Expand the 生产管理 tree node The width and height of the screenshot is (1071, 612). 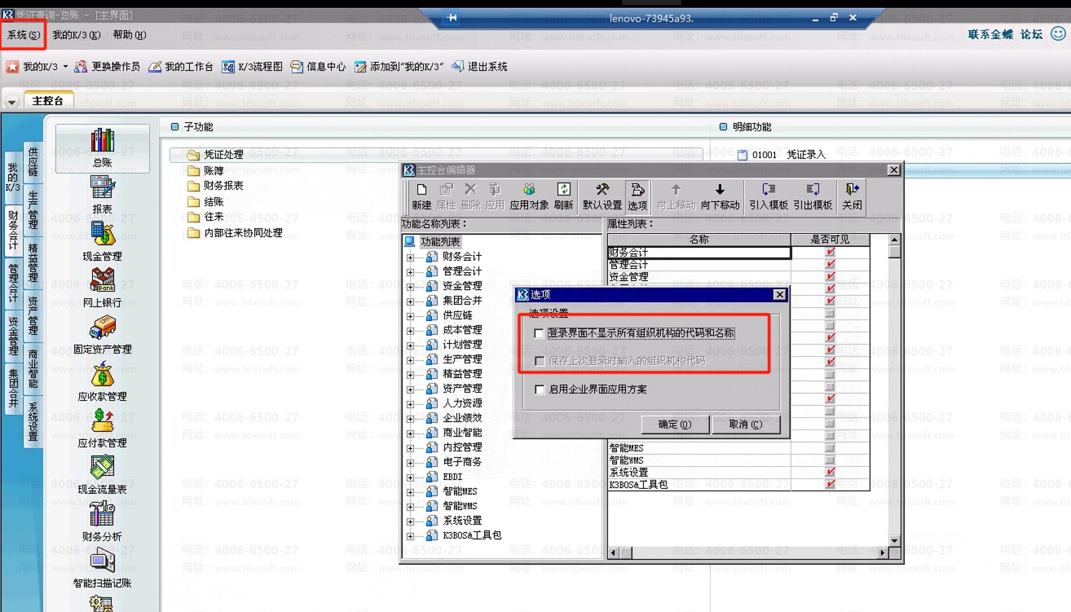[x=411, y=360]
